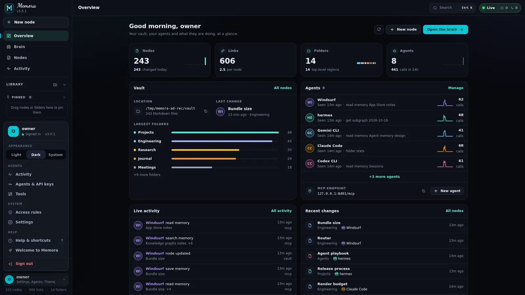525x295 pixels.
Task: Copy the MCP endpoint address
Action: 424,191
